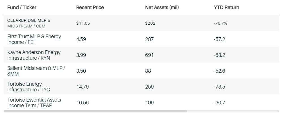The image size is (282, 116).
Task: Click the horizontal scrollbar thumb below the table
Action: pyautogui.click(x=95, y=111)
